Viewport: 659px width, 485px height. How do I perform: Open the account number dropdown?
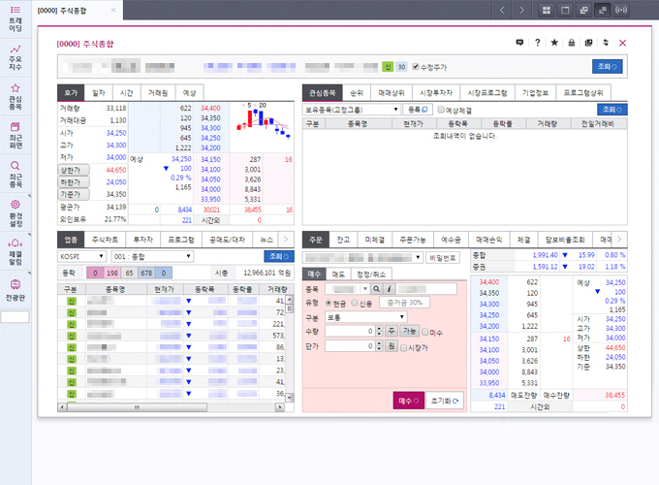tap(362, 257)
